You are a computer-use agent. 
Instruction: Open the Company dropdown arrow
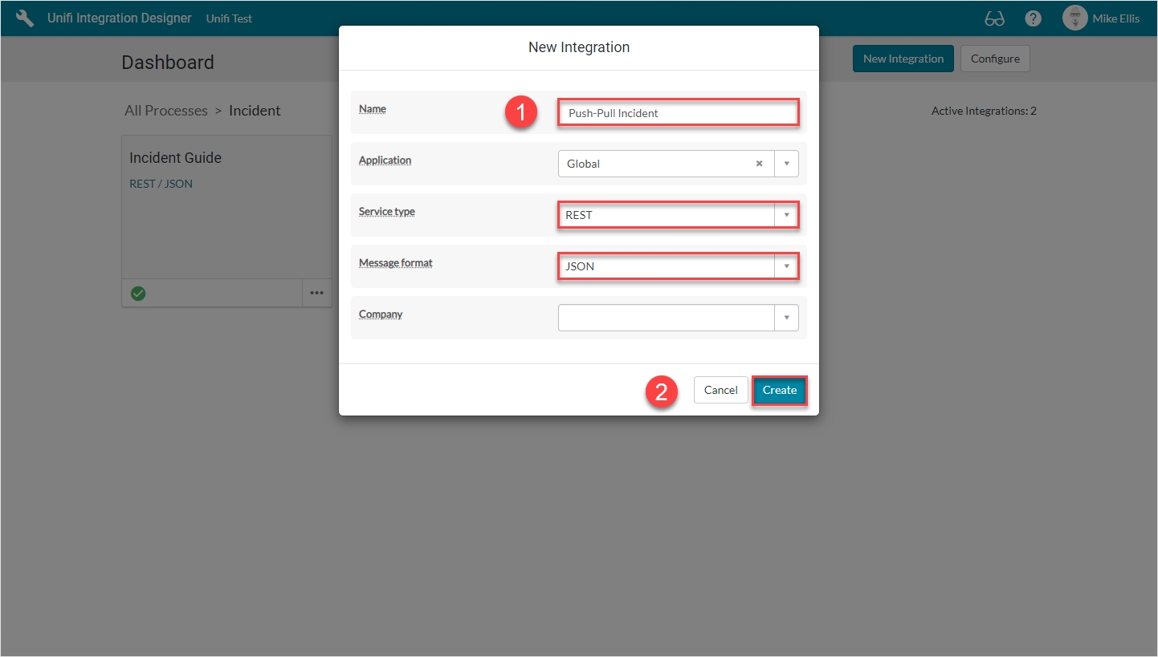pos(786,318)
